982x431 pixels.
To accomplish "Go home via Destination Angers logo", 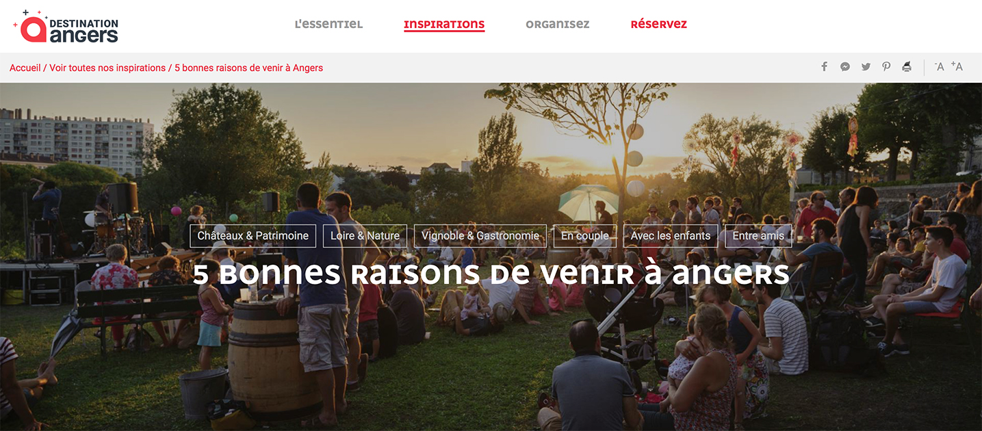I will (x=66, y=27).
